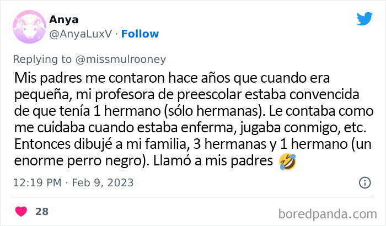Click the Feb 9, 2023 date
The image size is (386, 226).
coord(104,182)
